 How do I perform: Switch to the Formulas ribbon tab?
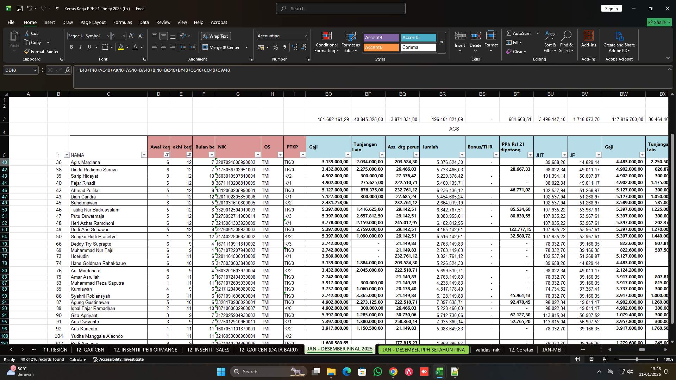123,22
